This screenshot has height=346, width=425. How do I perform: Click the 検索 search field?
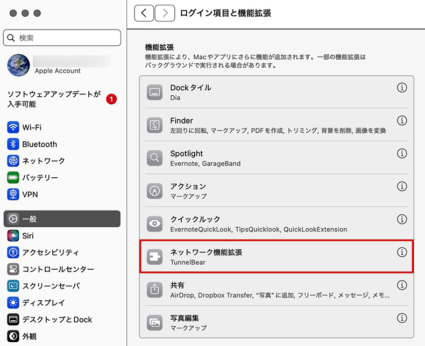click(62, 38)
